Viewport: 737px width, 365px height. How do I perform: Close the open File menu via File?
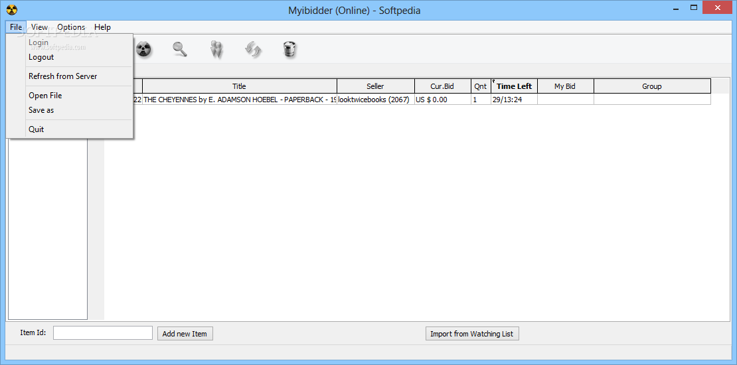pos(16,27)
